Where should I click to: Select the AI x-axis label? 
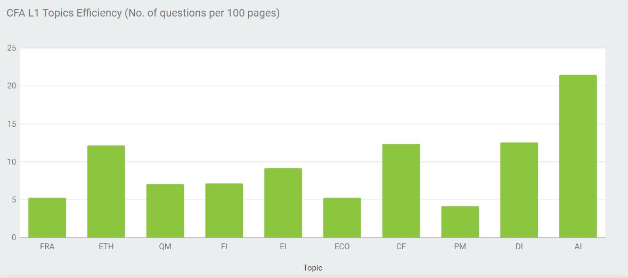tap(578, 247)
